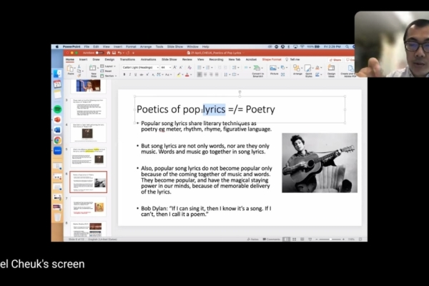429x286 pixels.
Task: Increase the font size
Action: coord(175,67)
